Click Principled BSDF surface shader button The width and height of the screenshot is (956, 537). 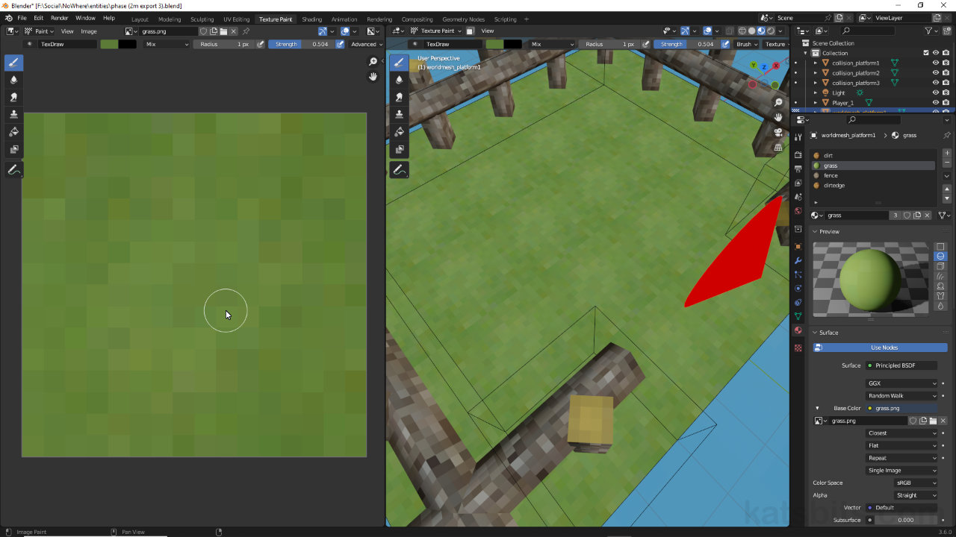click(x=901, y=365)
